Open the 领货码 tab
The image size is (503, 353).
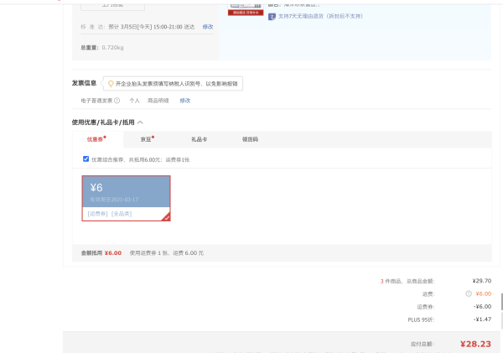click(x=250, y=139)
